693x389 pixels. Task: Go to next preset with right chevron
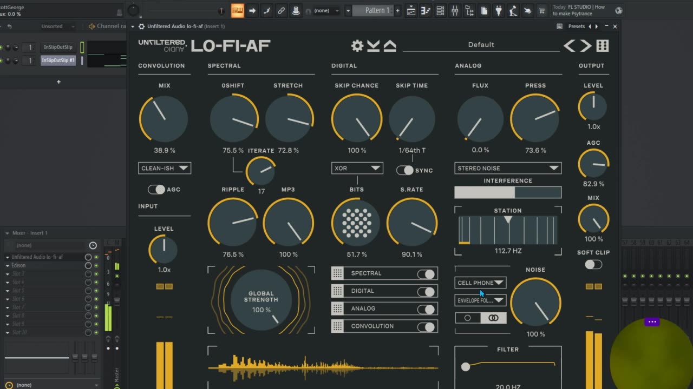[586, 46]
